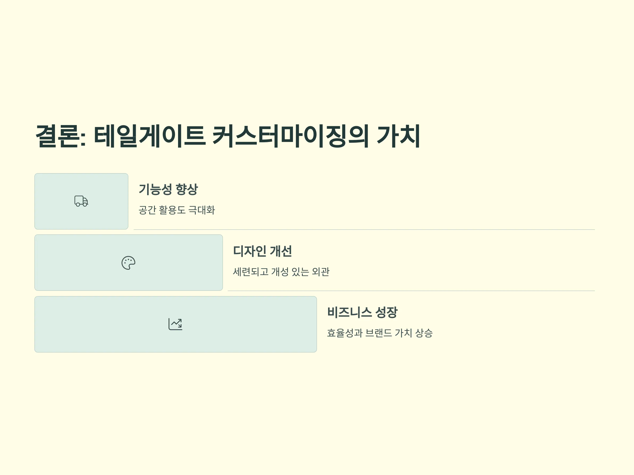
Task: Click the word 외관 in the middle description
Action: pos(321,272)
